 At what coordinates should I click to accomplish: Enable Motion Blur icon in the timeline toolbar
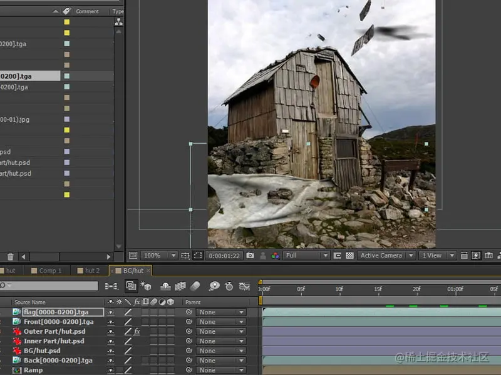pos(195,286)
